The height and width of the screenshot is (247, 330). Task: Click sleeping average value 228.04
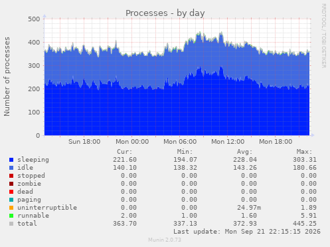click(245, 160)
